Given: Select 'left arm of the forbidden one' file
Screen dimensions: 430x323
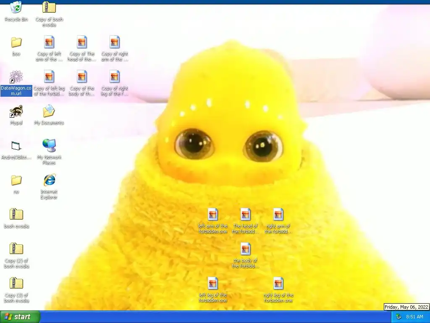Looking at the screenshot, I should pos(213,214).
